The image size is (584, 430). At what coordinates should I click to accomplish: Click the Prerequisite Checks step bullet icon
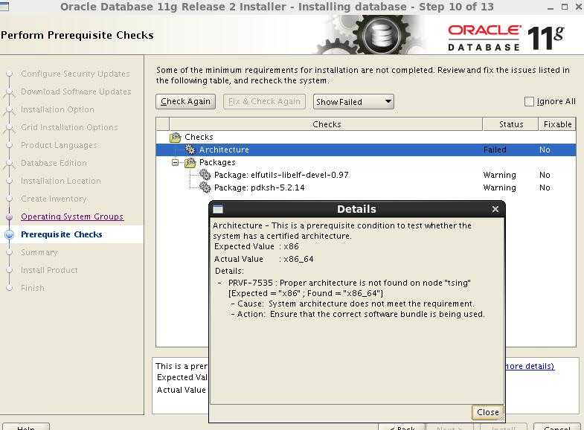point(10,234)
